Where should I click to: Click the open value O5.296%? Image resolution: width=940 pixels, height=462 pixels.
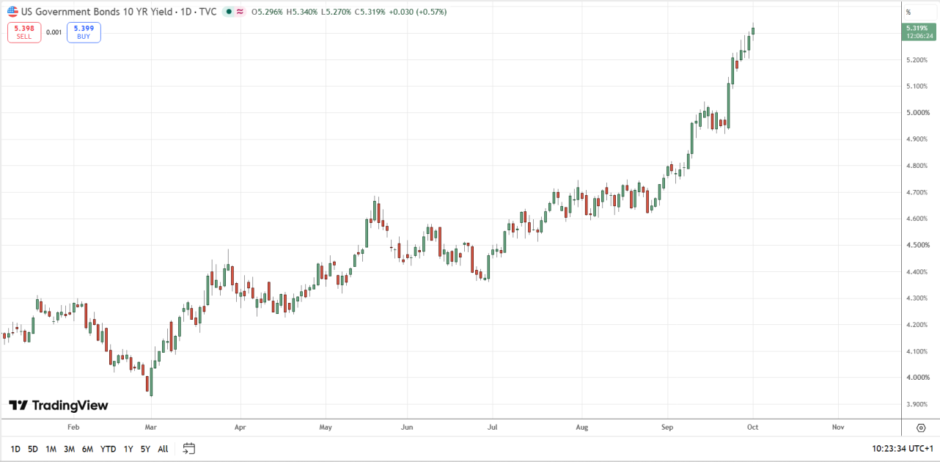click(268, 12)
